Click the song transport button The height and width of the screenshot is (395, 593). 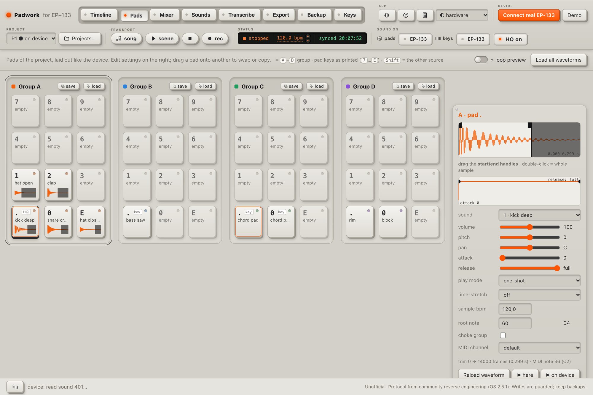tap(126, 39)
